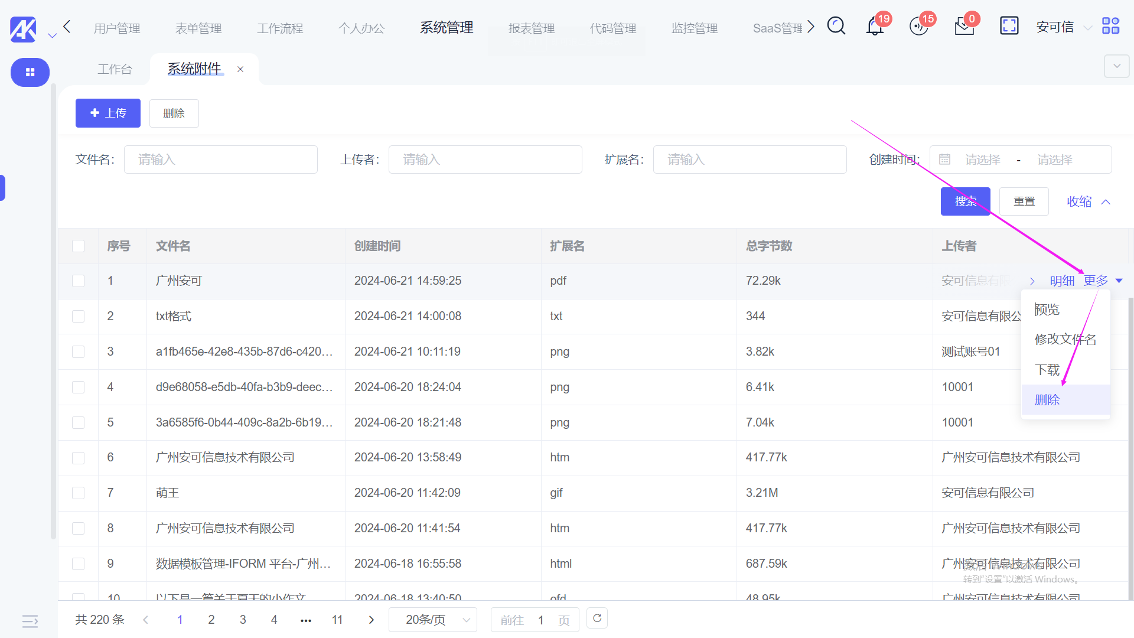
Task: Click the blue 上传 button
Action: (x=108, y=113)
